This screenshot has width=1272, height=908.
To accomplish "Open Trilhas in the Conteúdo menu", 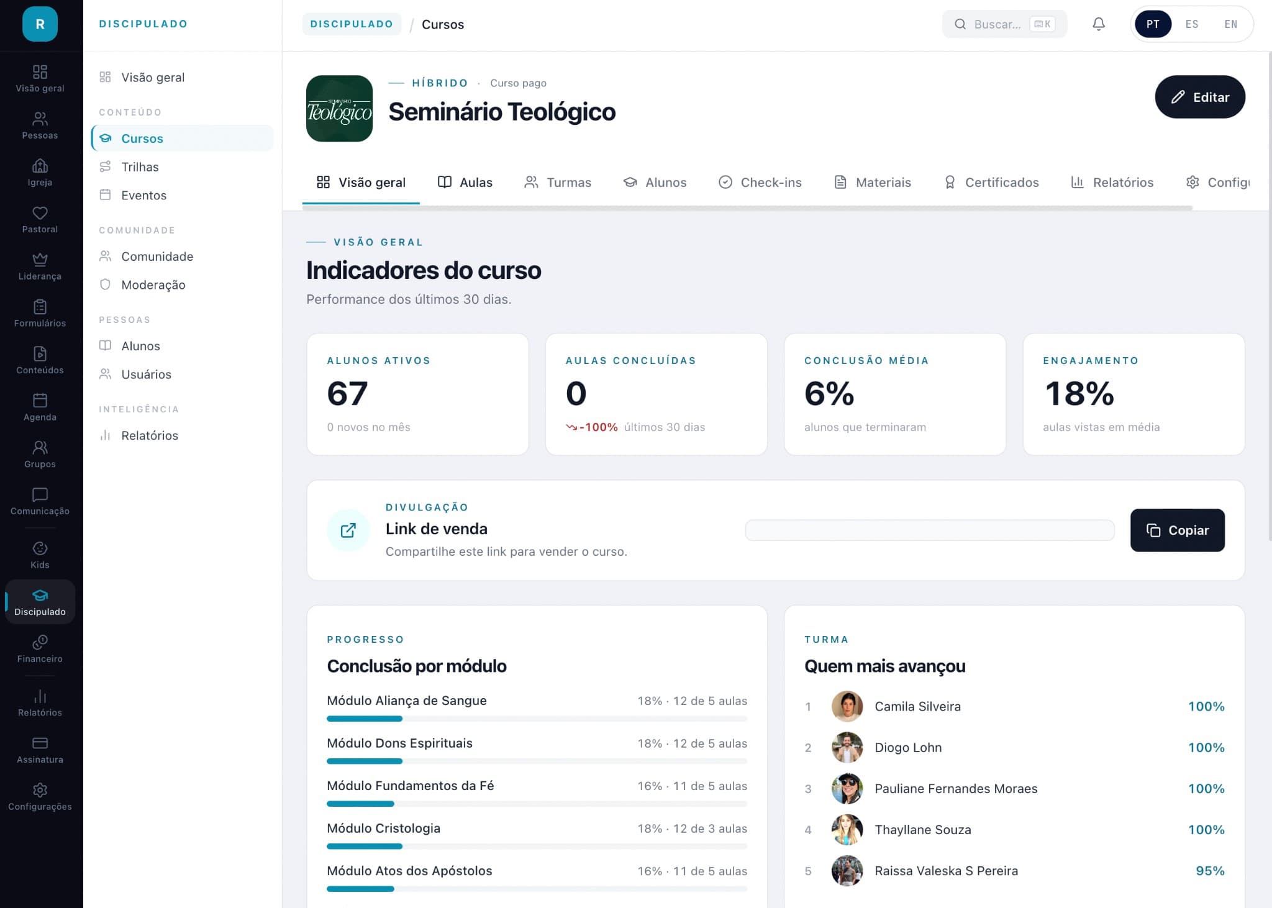I will coord(183,166).
